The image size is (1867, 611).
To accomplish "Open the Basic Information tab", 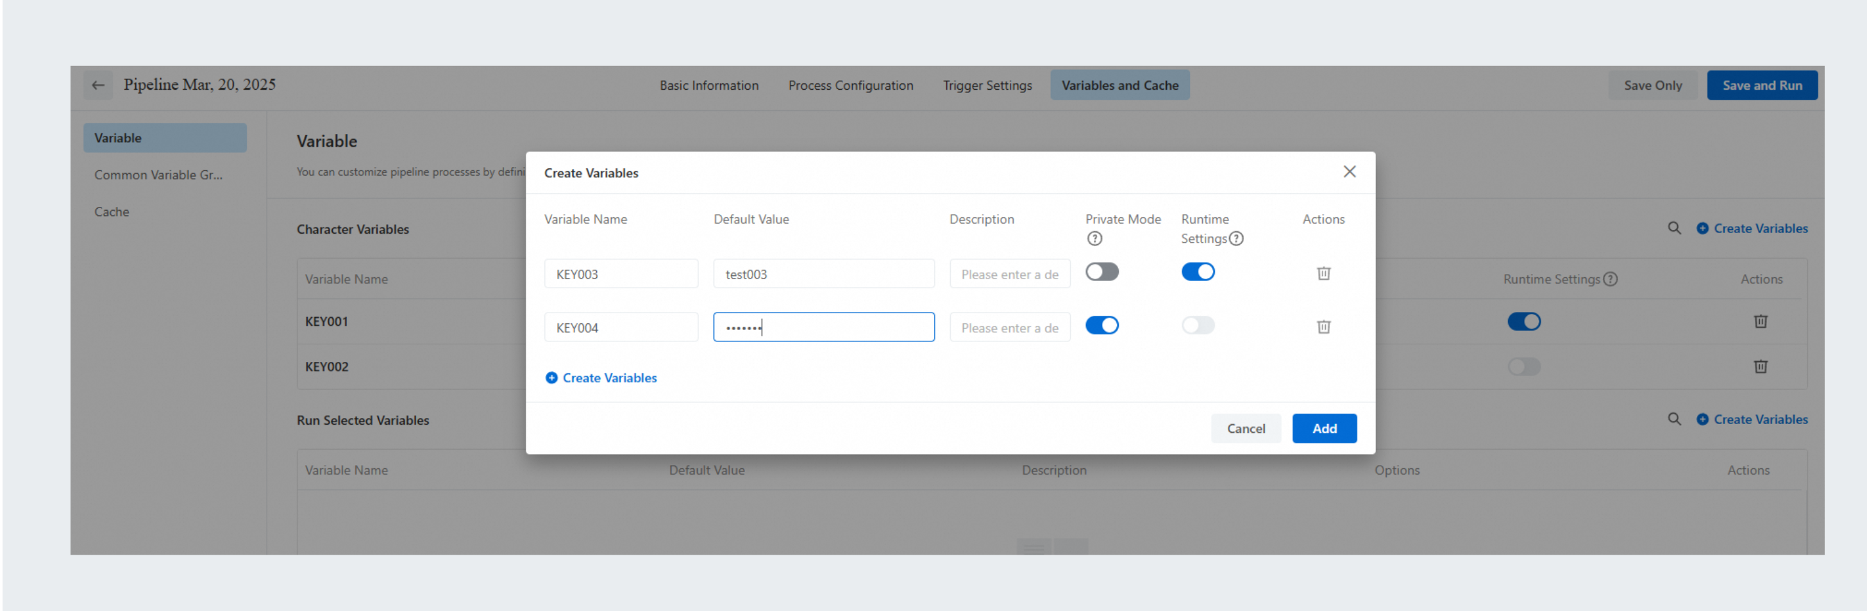I will coord(709,85).
